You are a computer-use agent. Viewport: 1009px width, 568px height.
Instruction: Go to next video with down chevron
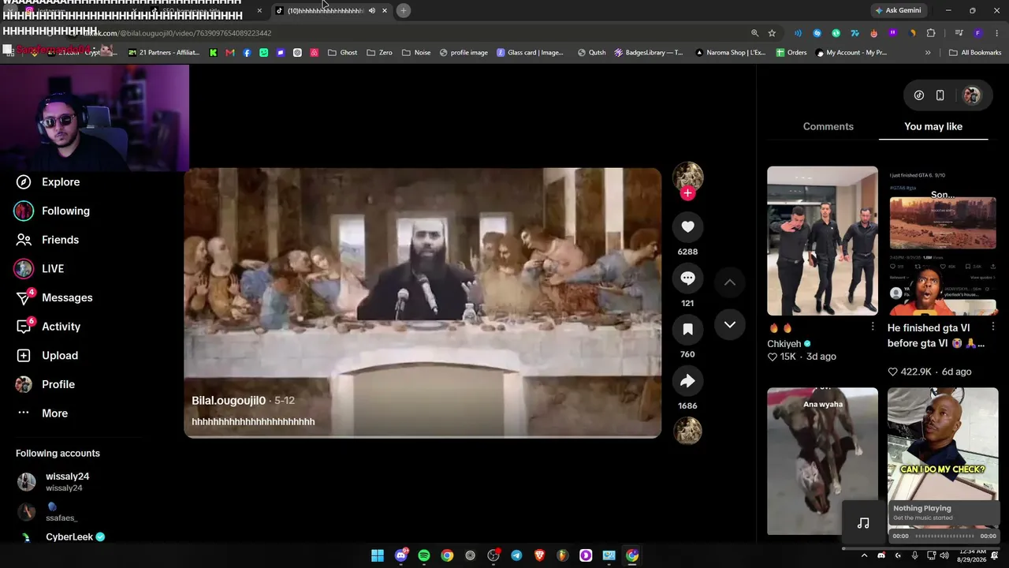tap(730, 324)
